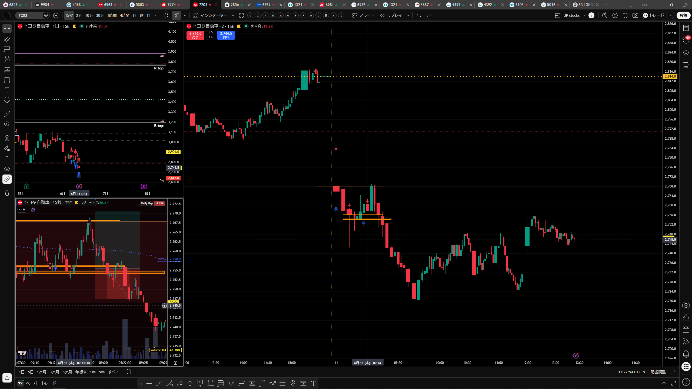Collapse indicator legend chevron showing 9
This screenshot has height=389, width=692.
pos(22,210)
